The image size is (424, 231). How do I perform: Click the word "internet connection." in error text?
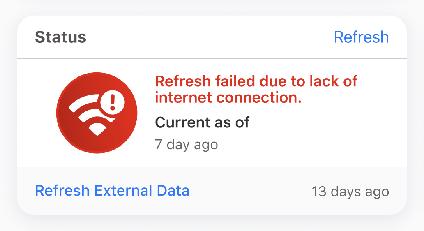click(x=228, y=98)
